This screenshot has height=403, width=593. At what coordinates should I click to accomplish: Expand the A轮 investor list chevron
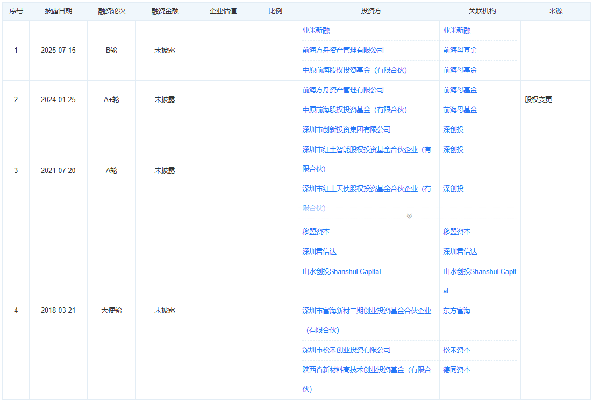[409, 216]
